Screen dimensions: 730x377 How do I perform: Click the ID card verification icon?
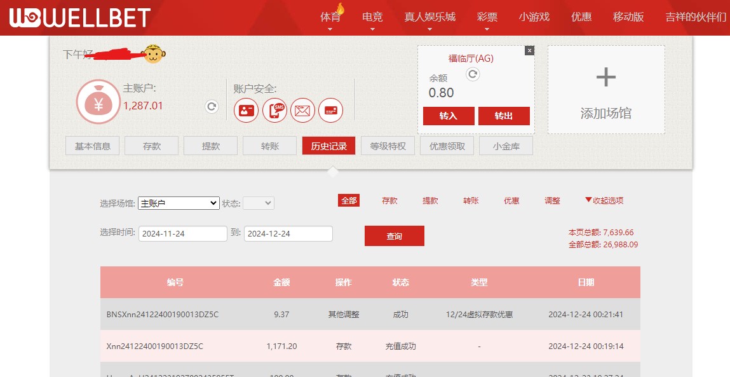tap(246, 111)
